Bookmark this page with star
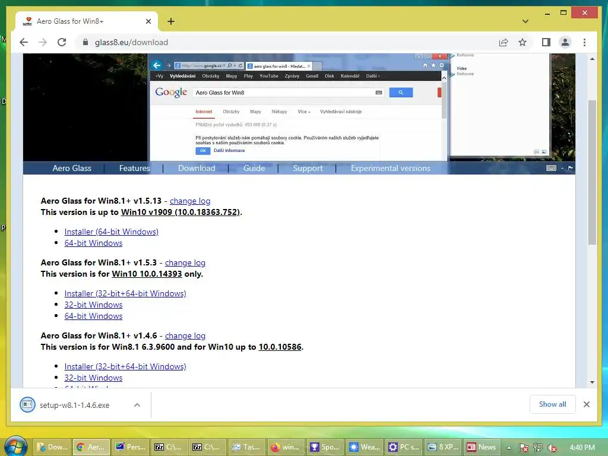Viewport: 608px width, 456px height. click(x=522, y=42)
